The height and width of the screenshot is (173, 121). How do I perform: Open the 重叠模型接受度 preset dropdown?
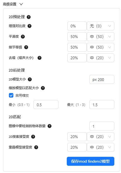pos(101,147)
